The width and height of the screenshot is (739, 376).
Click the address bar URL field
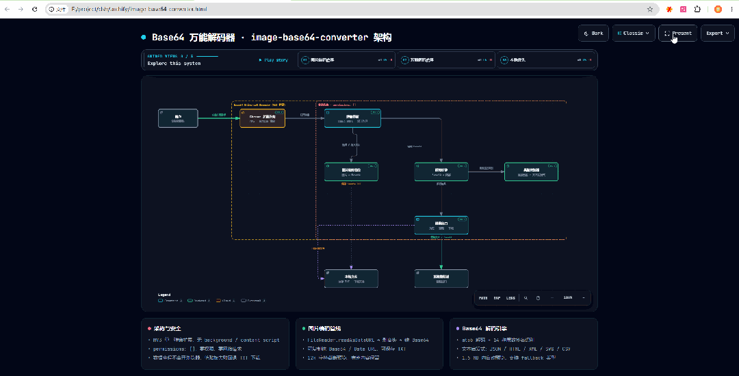(354, 9)
